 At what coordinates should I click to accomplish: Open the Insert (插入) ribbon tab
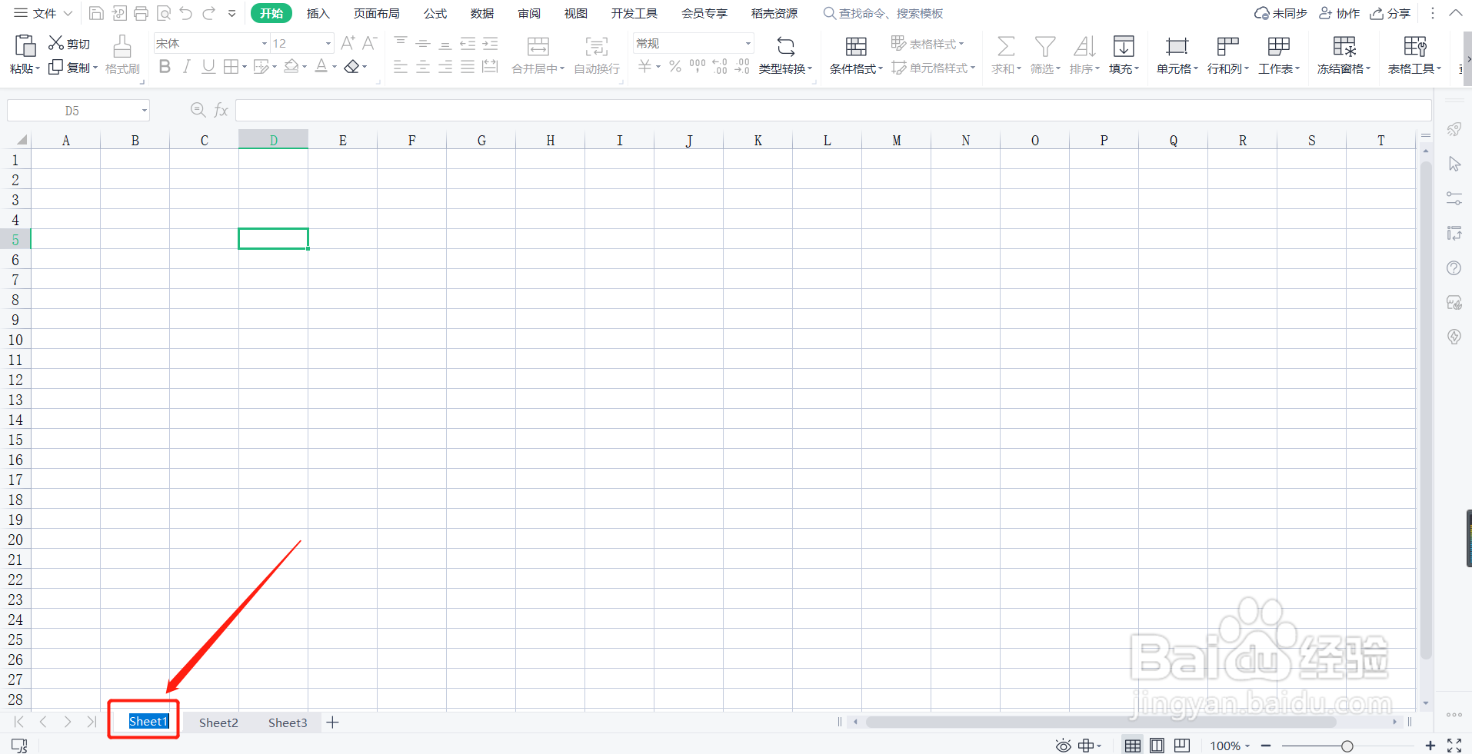pyautogui.click(x=318, y=13)
